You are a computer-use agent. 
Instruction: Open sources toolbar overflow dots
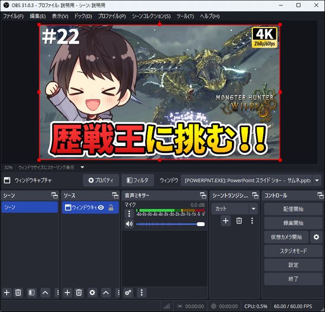[x=118, y=293]
